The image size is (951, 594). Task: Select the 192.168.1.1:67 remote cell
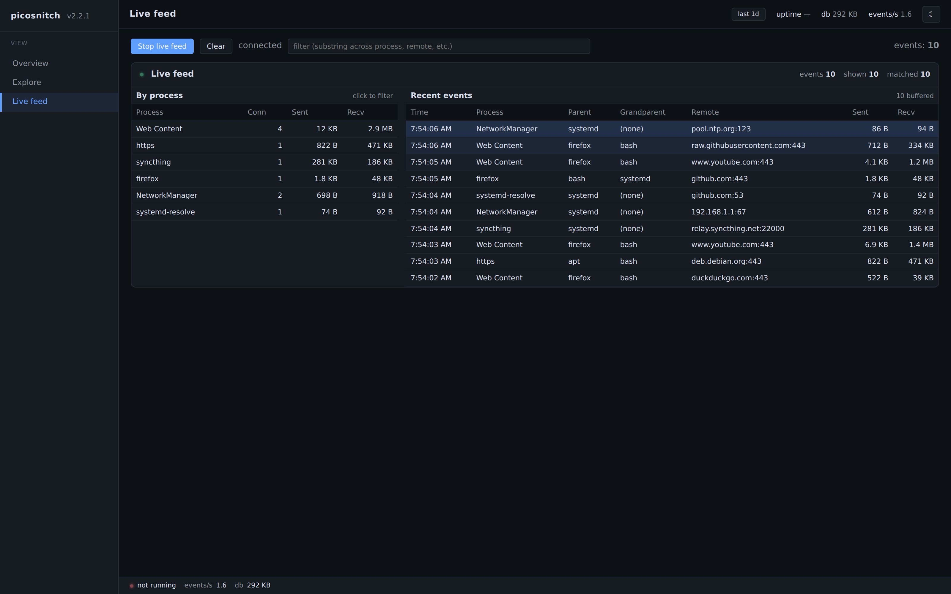(x=718, y=212)
